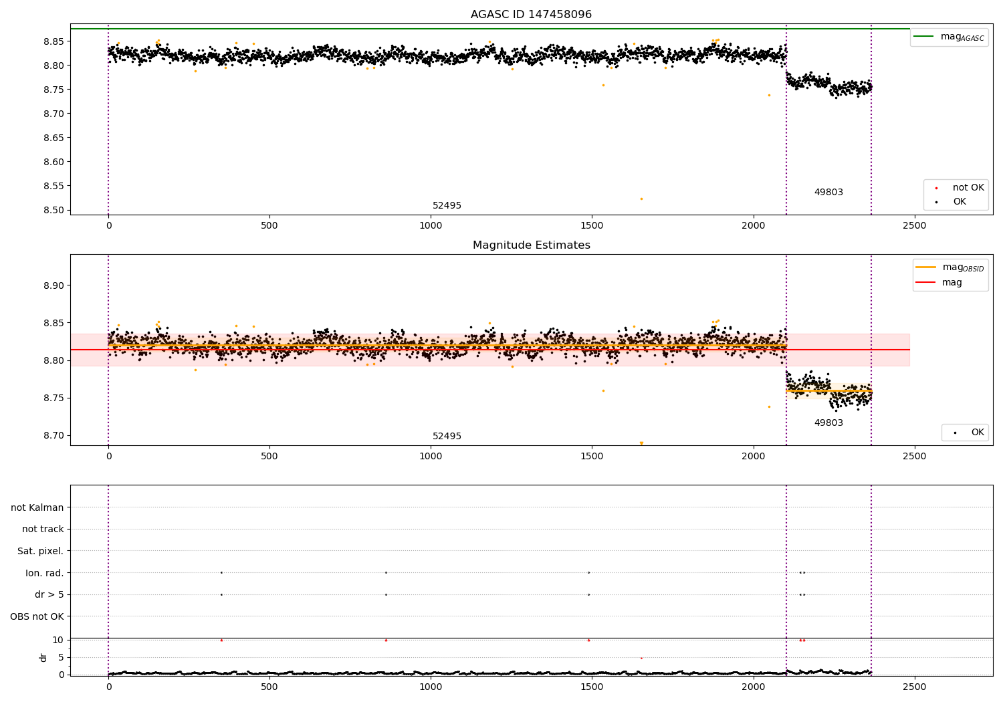The image size is (1003, 702).
Task: Click the title 'AGASC ID 147458096'
Action: [531, 15]
